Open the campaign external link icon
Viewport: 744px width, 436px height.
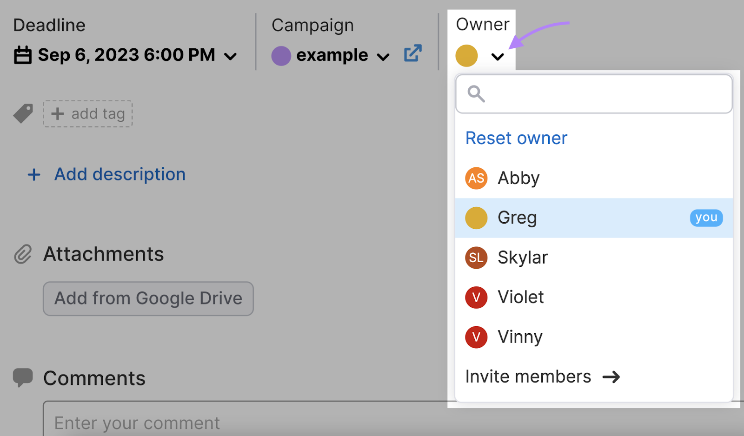[412, 53]
